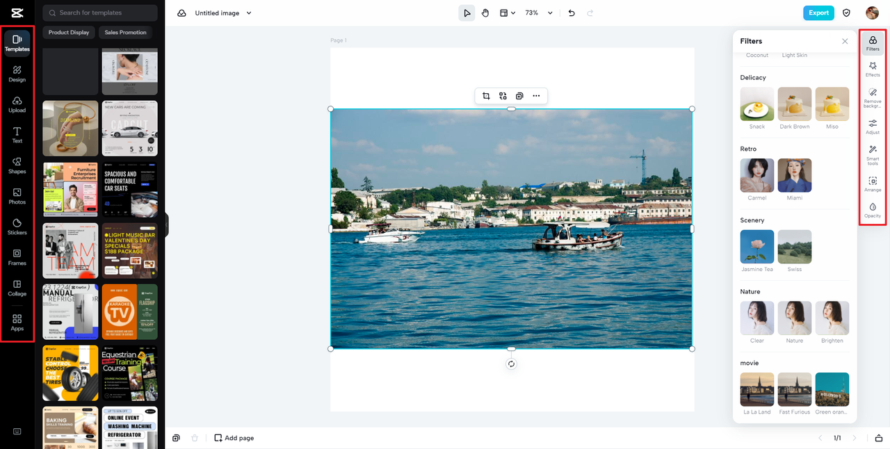Click the replace image icon in floating toolbar

coord(503,96)
